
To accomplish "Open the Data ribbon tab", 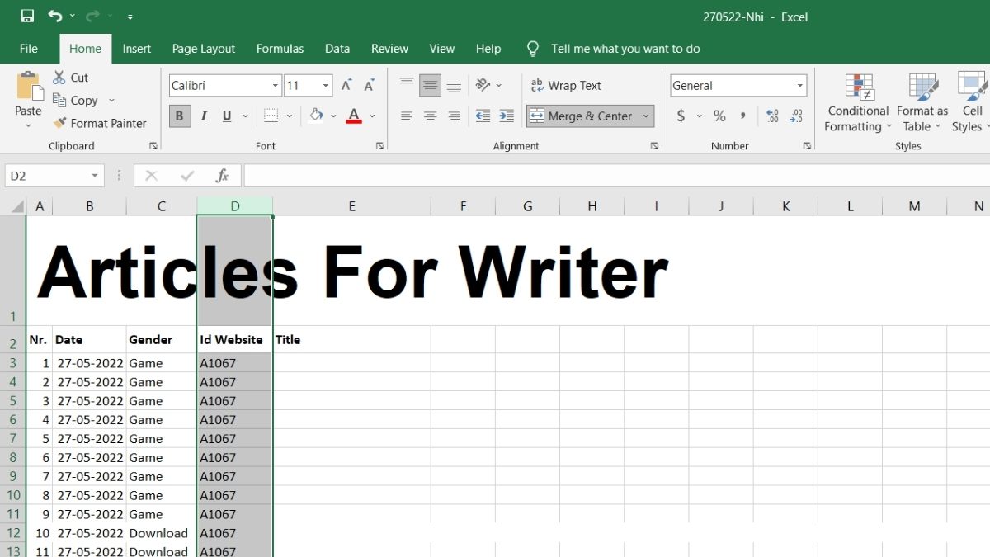I will pyautogui.click(x=337, y=48).
